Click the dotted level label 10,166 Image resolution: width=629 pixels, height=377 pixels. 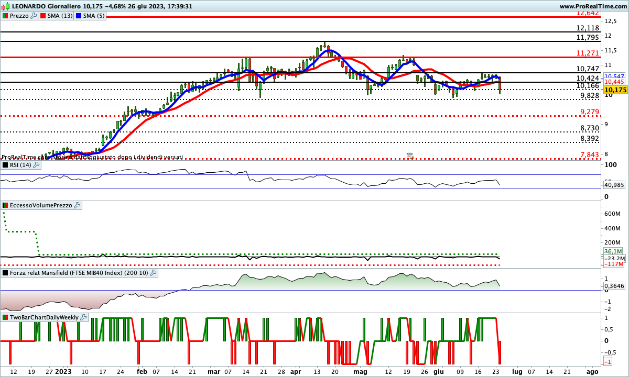[588, 86]
